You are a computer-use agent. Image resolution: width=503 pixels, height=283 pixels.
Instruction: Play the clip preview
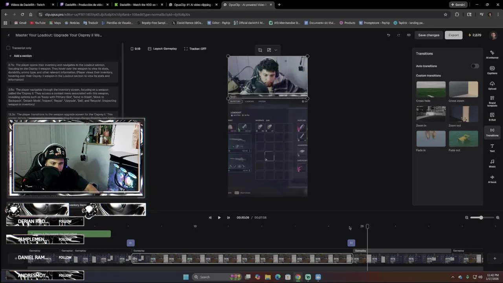click(219, 217)
